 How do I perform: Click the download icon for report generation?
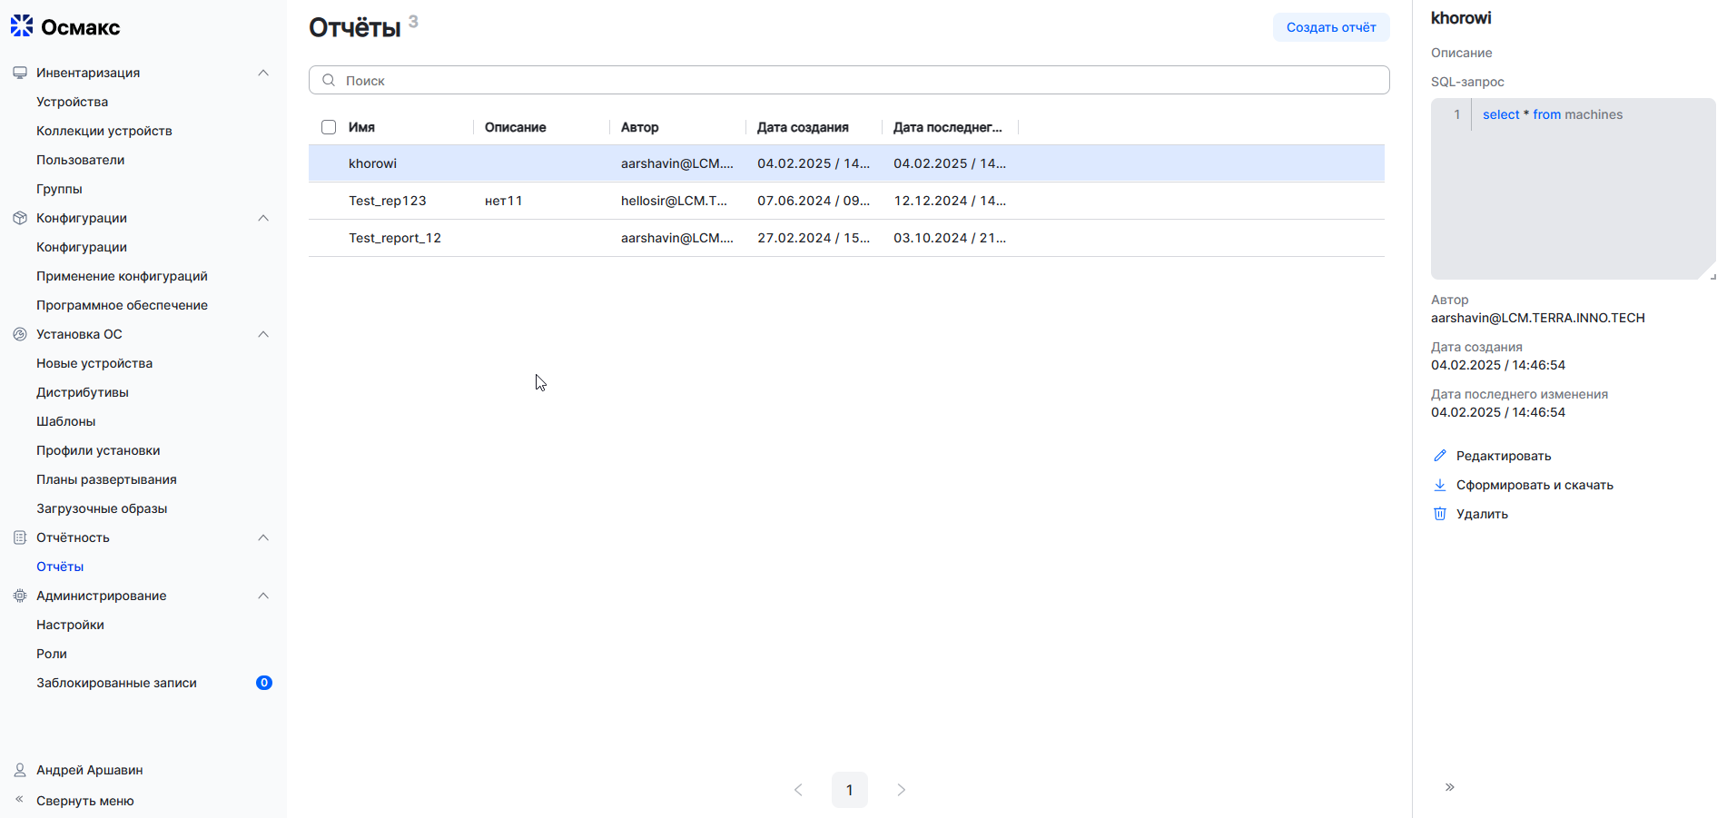[1439, 485]
